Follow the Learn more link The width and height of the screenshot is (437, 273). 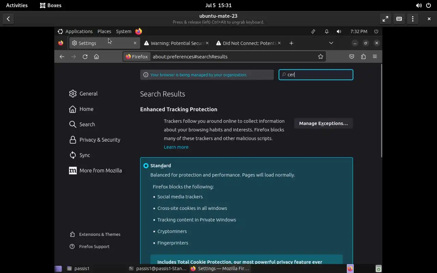click(176, 147)
